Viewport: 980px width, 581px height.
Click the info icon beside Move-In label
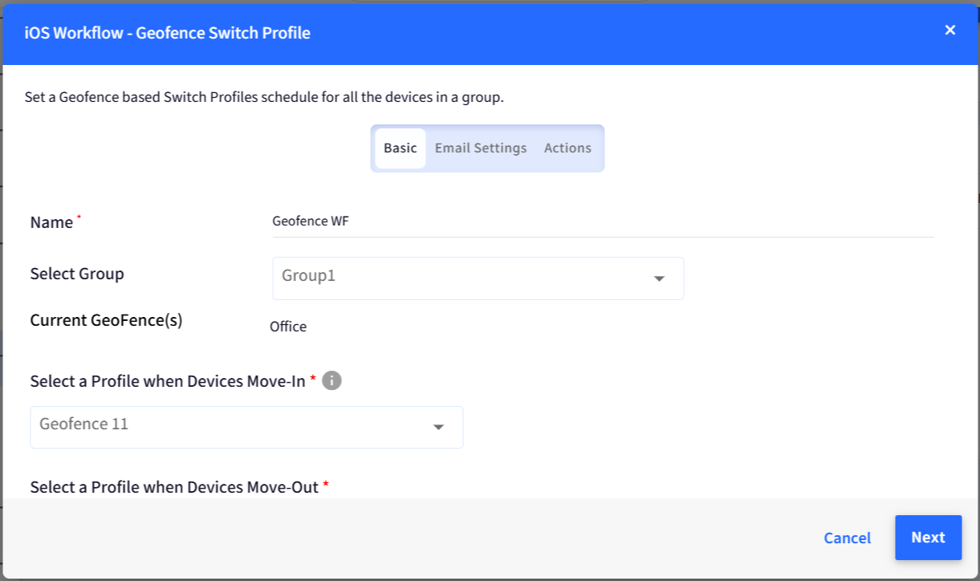pyautogui.click(x=331, y=380)
